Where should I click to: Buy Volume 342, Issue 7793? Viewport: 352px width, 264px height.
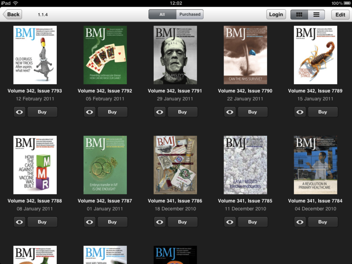pyautogui.click(x=42, y=112)
